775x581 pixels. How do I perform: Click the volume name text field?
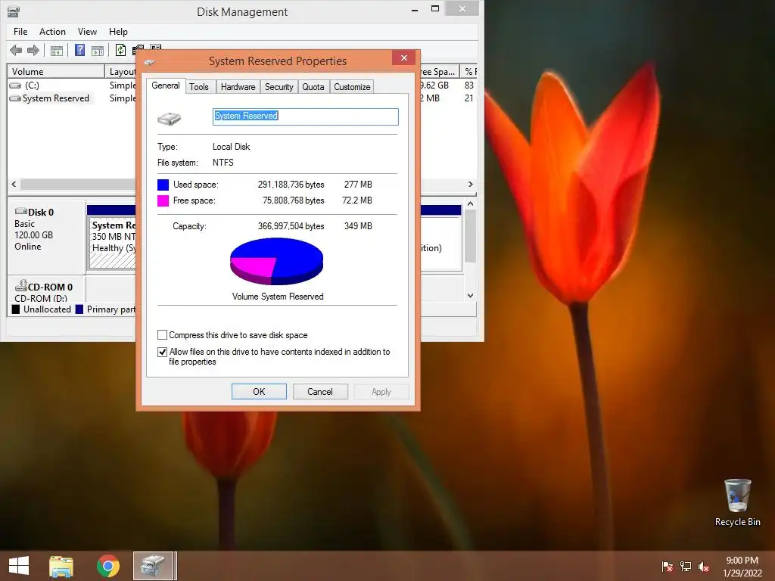point(306,117)
